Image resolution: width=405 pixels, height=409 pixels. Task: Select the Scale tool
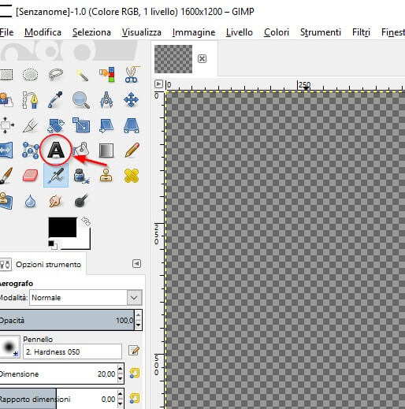[81, 125]
